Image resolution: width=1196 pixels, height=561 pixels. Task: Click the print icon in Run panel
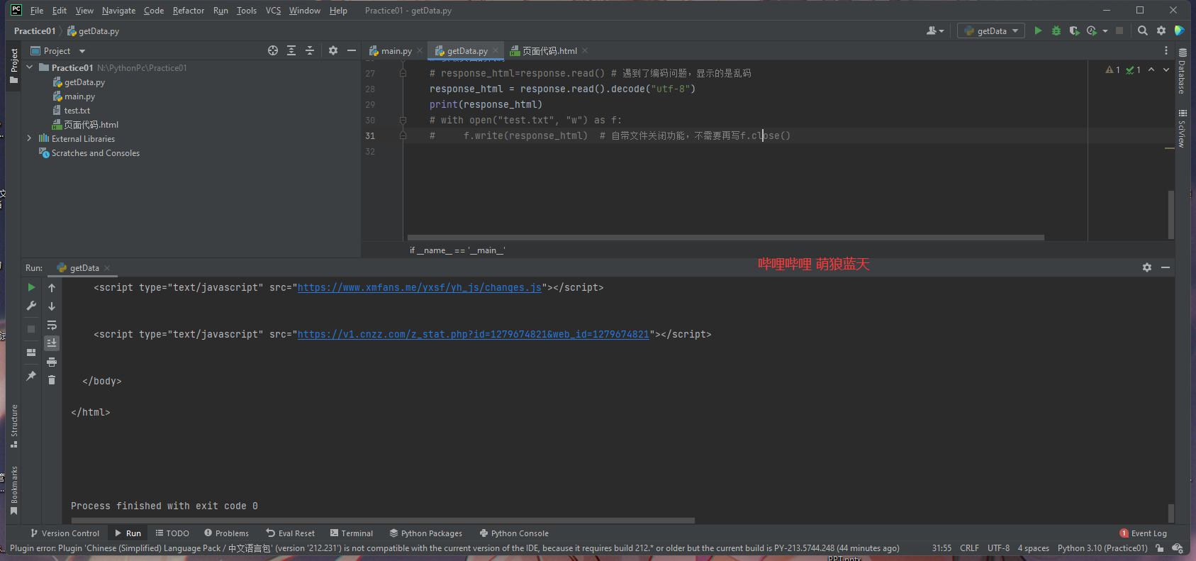coord(52,362)
